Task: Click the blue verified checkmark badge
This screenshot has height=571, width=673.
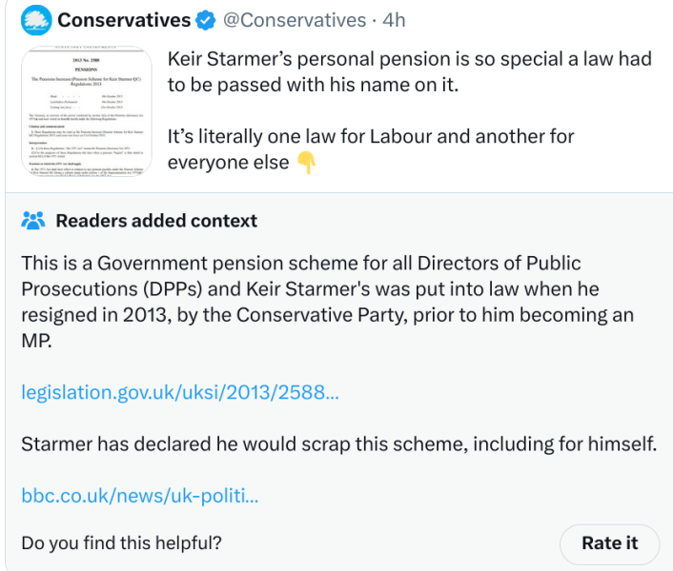Action: 206,21
